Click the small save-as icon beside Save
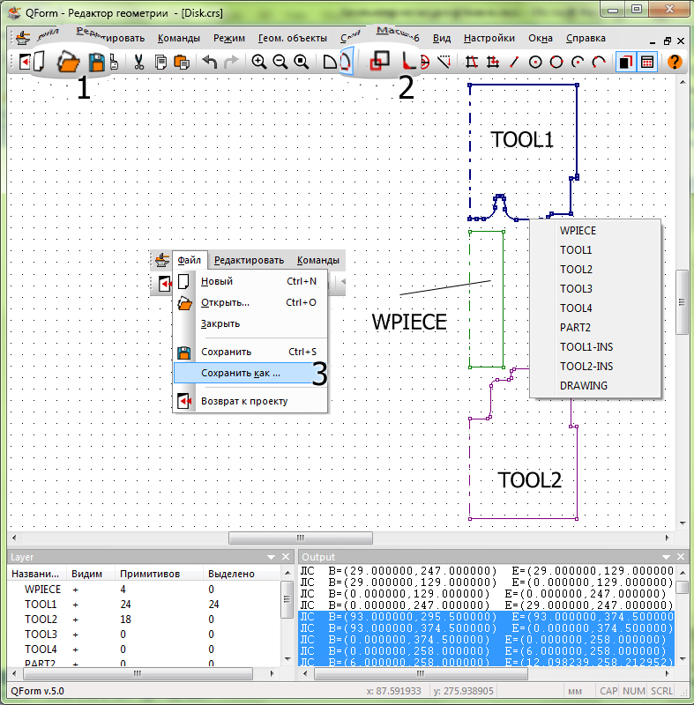This screenshot has width=694, height=705. click(x=115, y=62)
